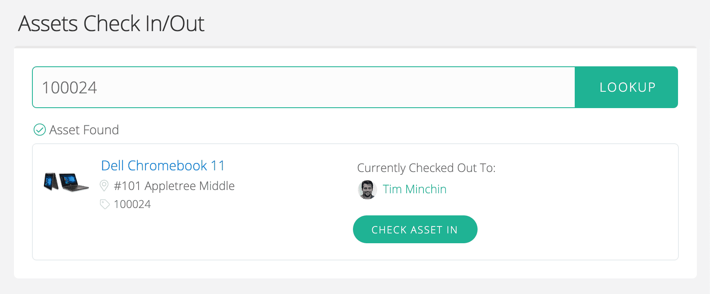
Task: Click the Currently Checked Out To label
Action: (x=427, y=168)
